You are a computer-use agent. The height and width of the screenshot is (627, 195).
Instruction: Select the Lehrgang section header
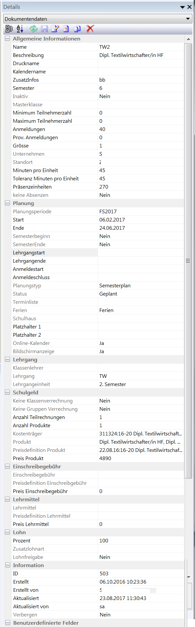(x=23, y=359)
